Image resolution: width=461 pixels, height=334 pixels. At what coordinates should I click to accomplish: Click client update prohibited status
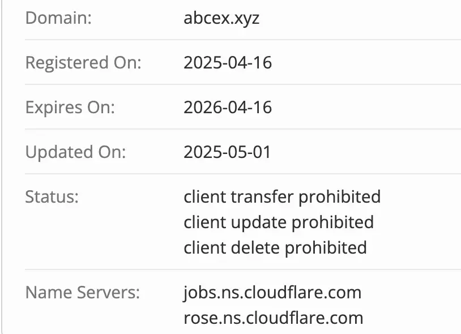point(279,222)
